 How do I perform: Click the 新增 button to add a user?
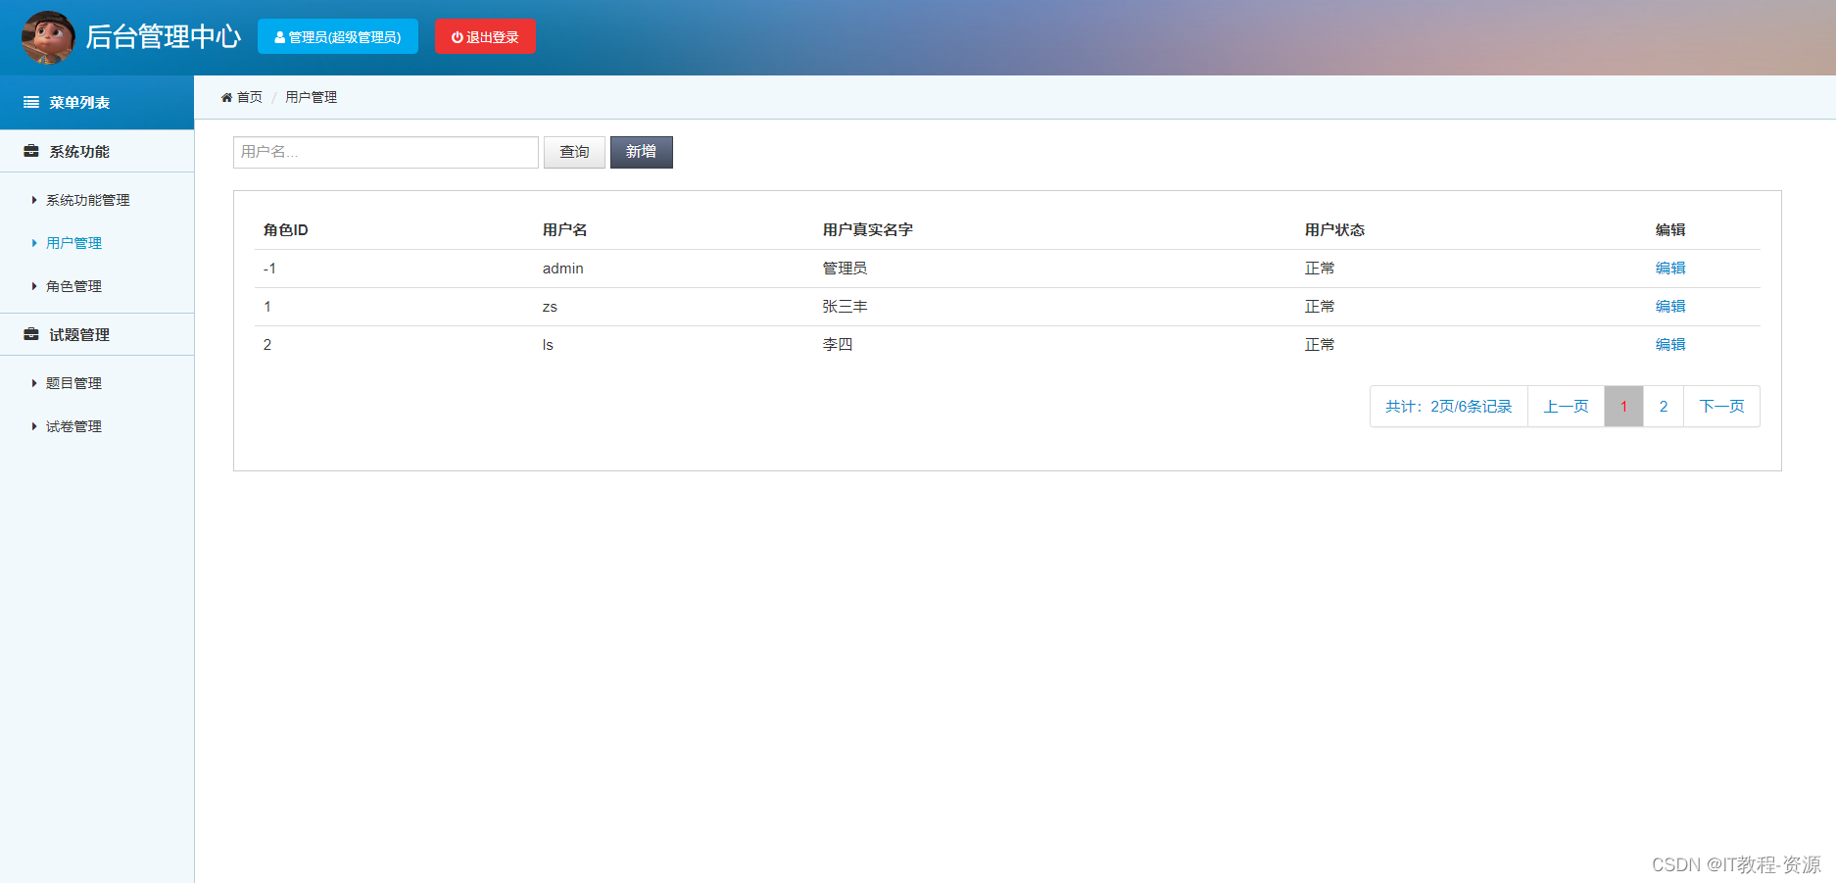pos(641,152)
